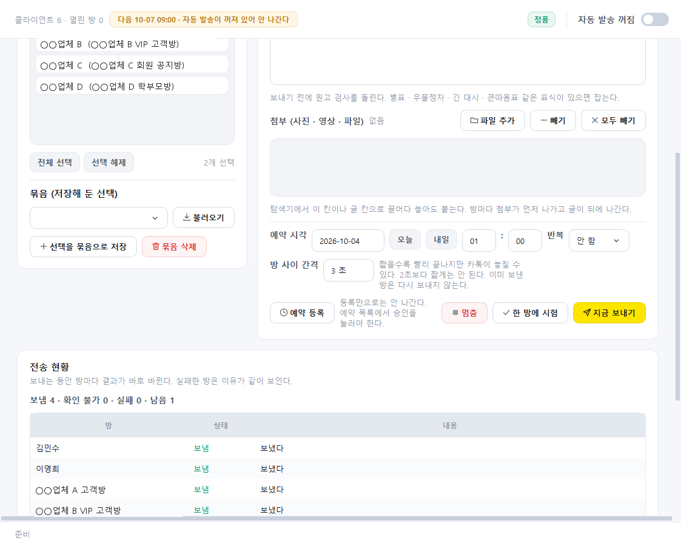
Task: Click the 내일 button
Action: (441, 240)
